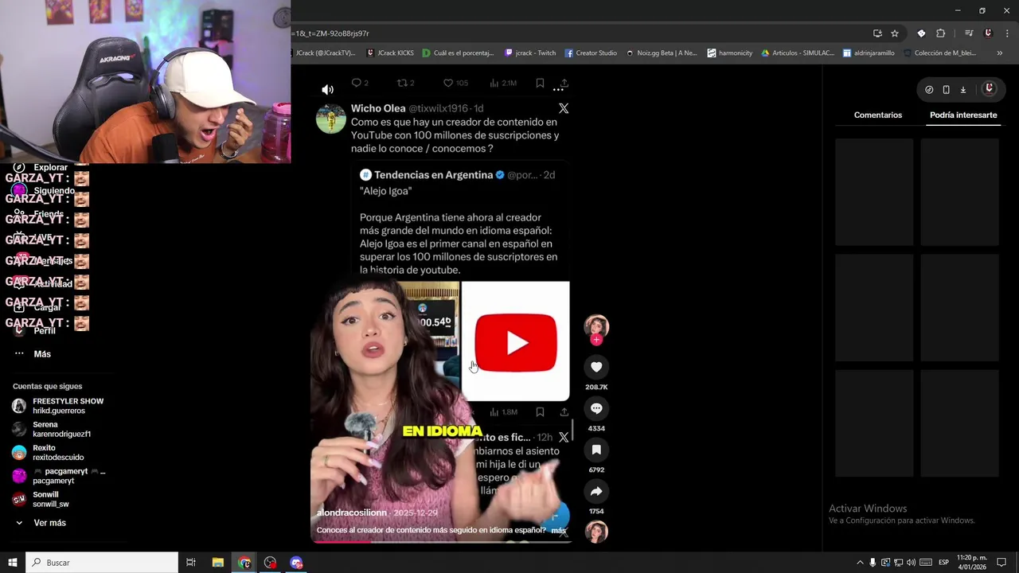The width and height of the screenshot is (1019, 573).
Task: Open the TikTok profile avatar in top pill
Action: (989, 89)
